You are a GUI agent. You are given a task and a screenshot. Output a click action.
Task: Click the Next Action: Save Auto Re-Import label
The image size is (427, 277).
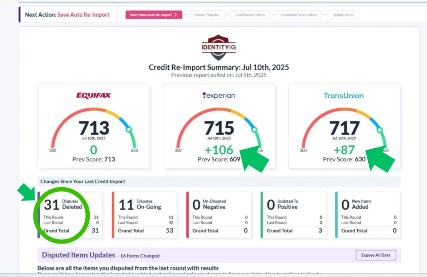point(67,15)
